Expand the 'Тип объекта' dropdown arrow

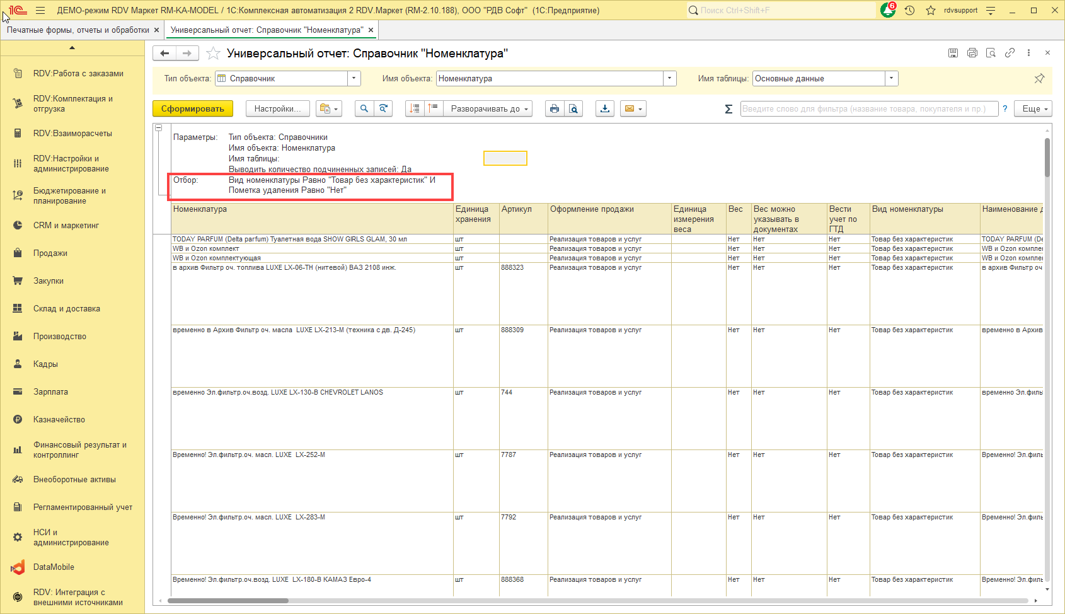(354, 79)
